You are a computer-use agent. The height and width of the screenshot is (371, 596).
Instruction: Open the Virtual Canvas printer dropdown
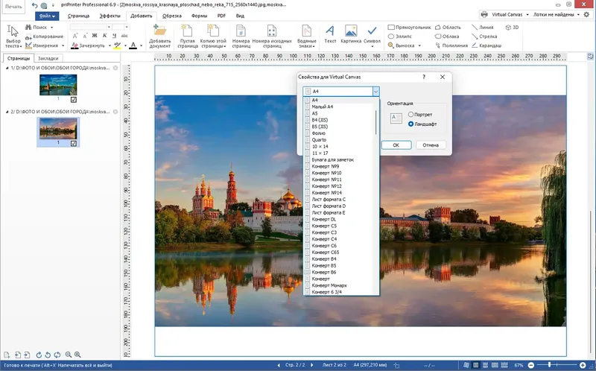tap(527, 14)
